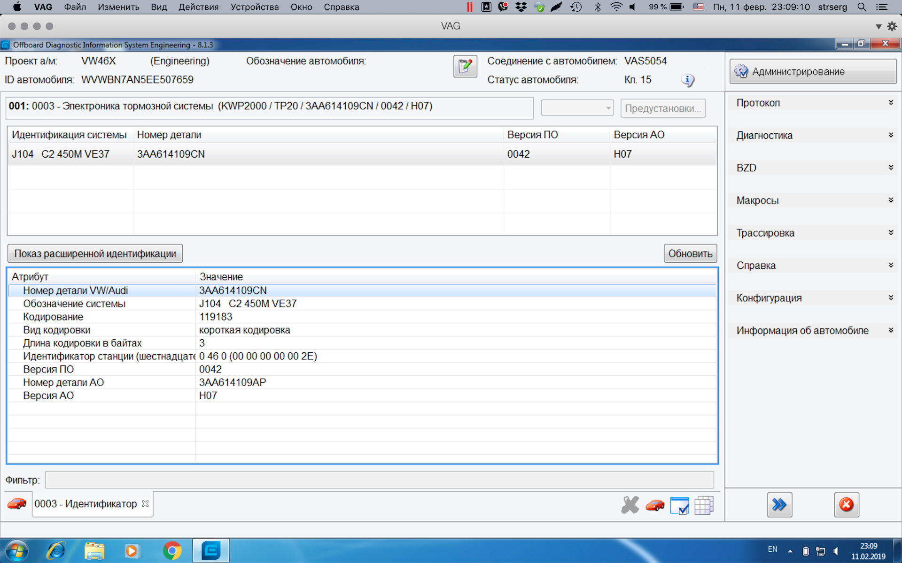Click the blue double-arrow forward button

pos(779,505)
